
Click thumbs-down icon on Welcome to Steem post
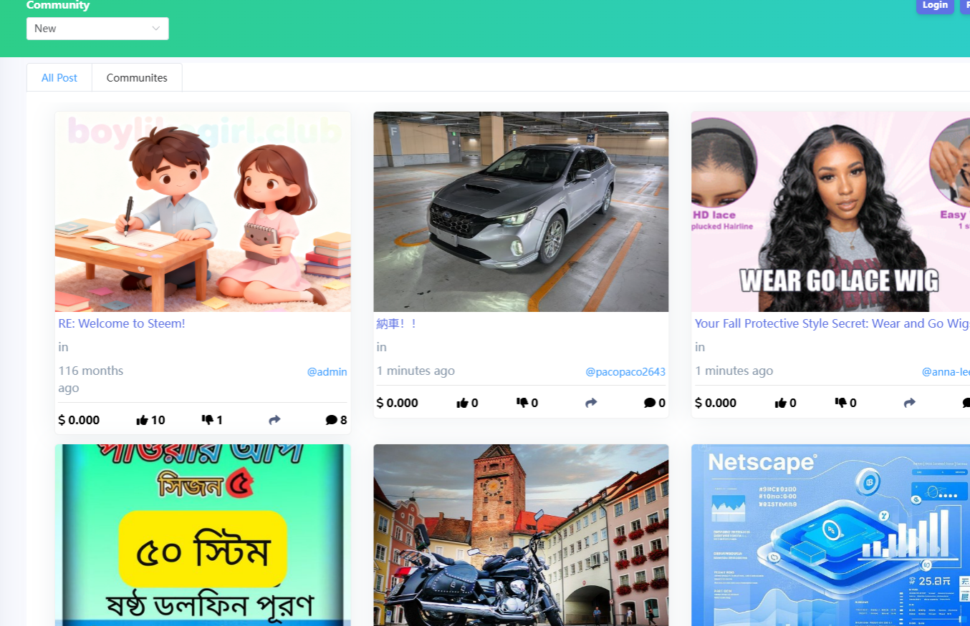pyautogui.click(x=208, y=420)
